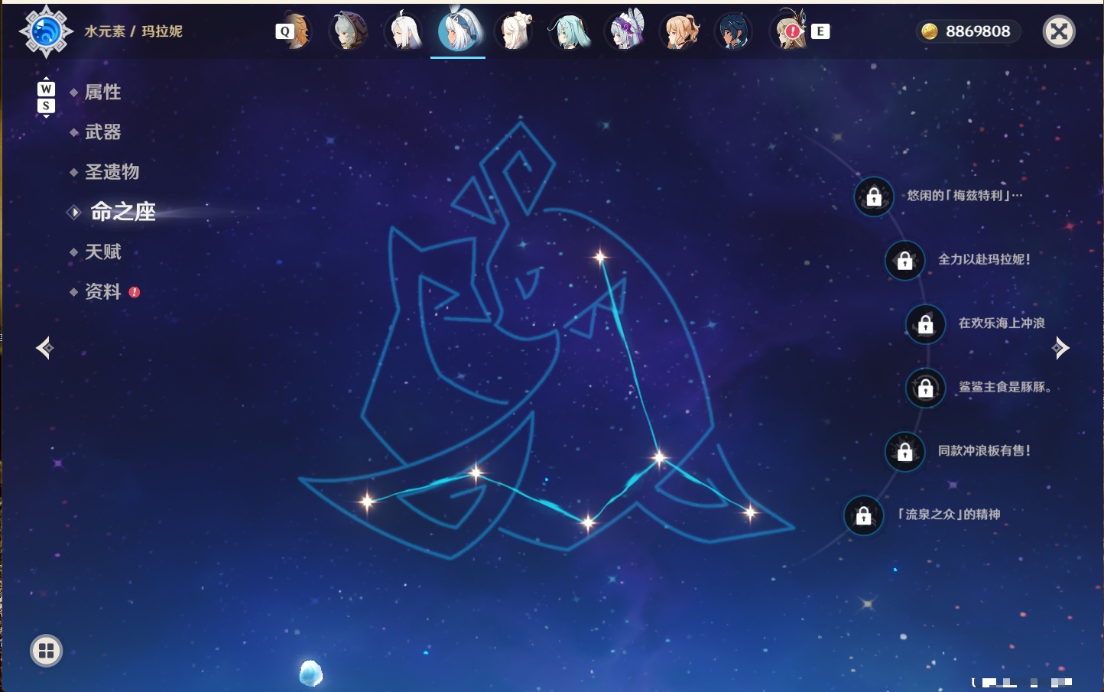Viewport: 1104px width, 692px height.
Task: Select the 天赋 talents section
Action: [x=102, y=252]
